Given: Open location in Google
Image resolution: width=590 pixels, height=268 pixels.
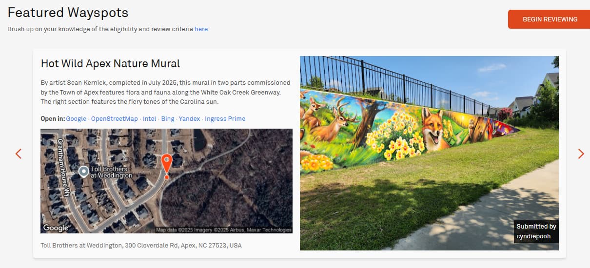Looking at the screenshot, I should (x=76, y=119).
